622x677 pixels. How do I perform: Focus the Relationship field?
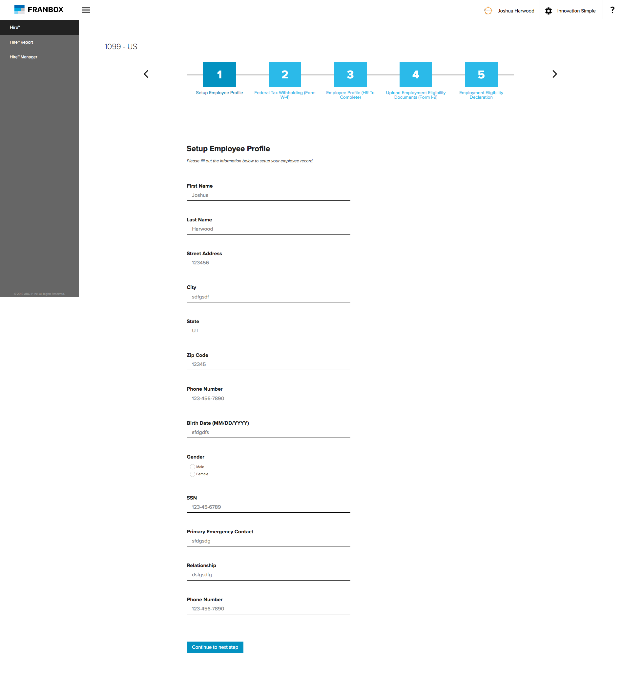tap(268, 575)
